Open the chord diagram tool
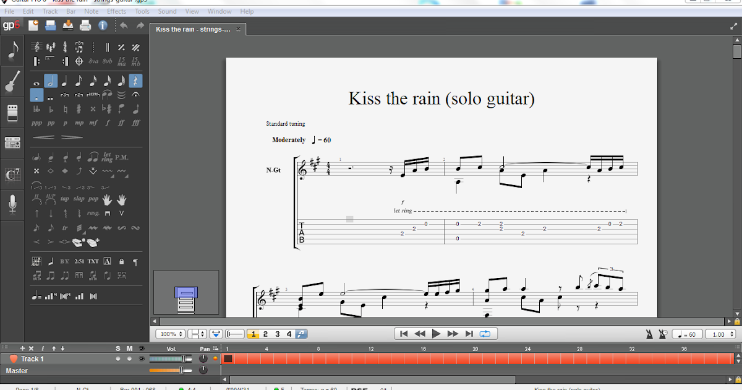This screenshot has height=390, width=742. 36,261
